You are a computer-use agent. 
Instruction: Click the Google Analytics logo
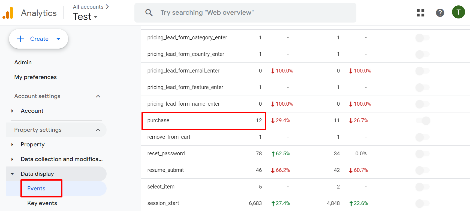(8, 13)
